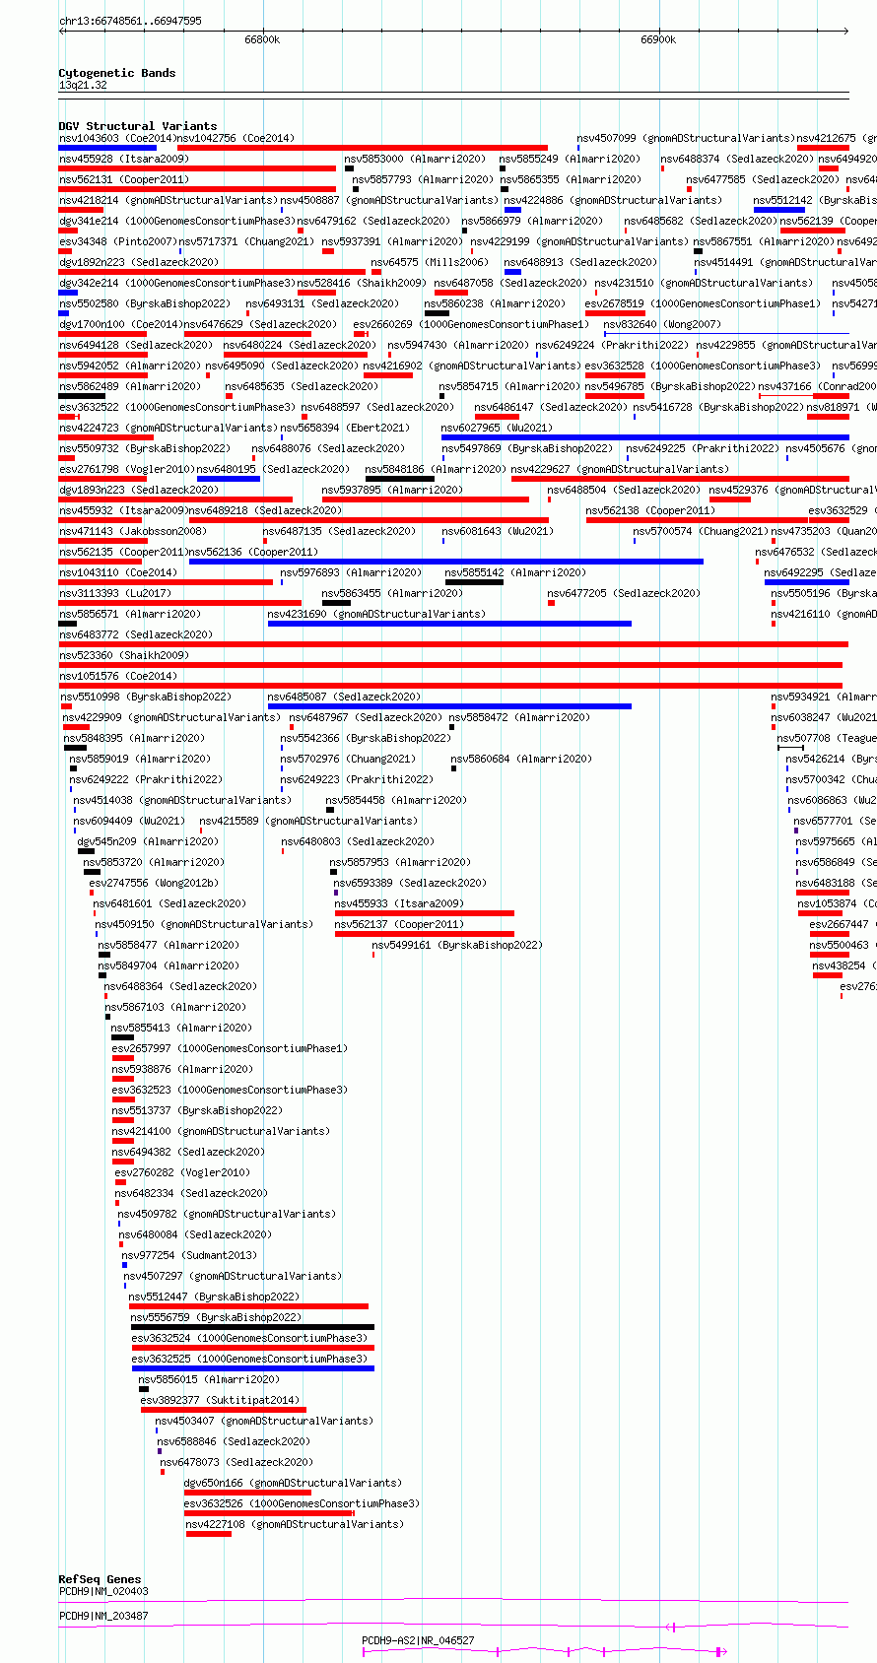Viewport: 877px width, 1663px height.
Task: Click the nsv5717371 (Chuang2021) label
Action: [x=247, y=242]
